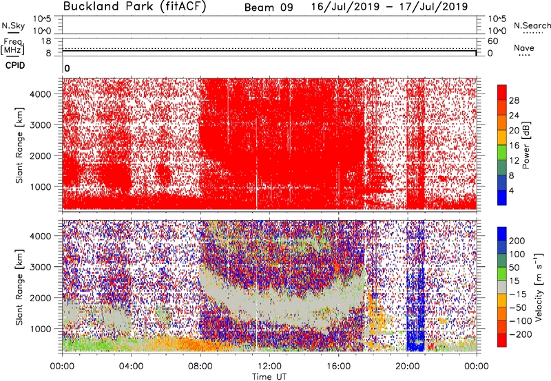Click the '1000' tick of the power panel
The width and height of the screenshot is (551, 381).
pyautogui.click(x=41, y=187)
